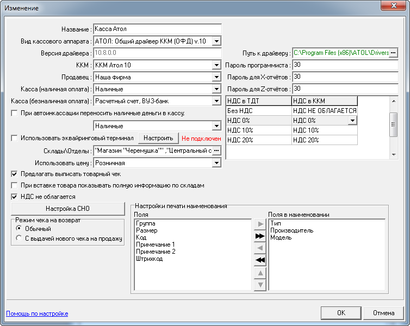Click the VAT table vertical scrollbar
Viewport: 410px width, 326px height.
click(x=394, y=127)
